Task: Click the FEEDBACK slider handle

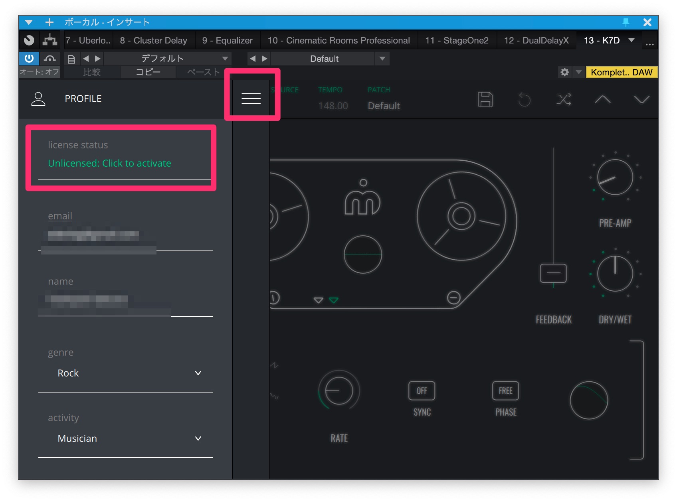Action: coord(553,273)
